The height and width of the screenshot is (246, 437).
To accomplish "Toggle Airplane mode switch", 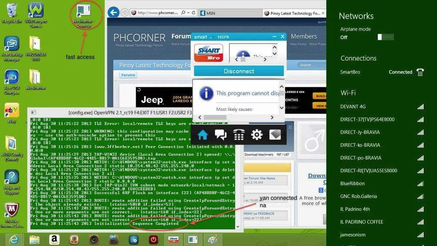I will [386, 37].
